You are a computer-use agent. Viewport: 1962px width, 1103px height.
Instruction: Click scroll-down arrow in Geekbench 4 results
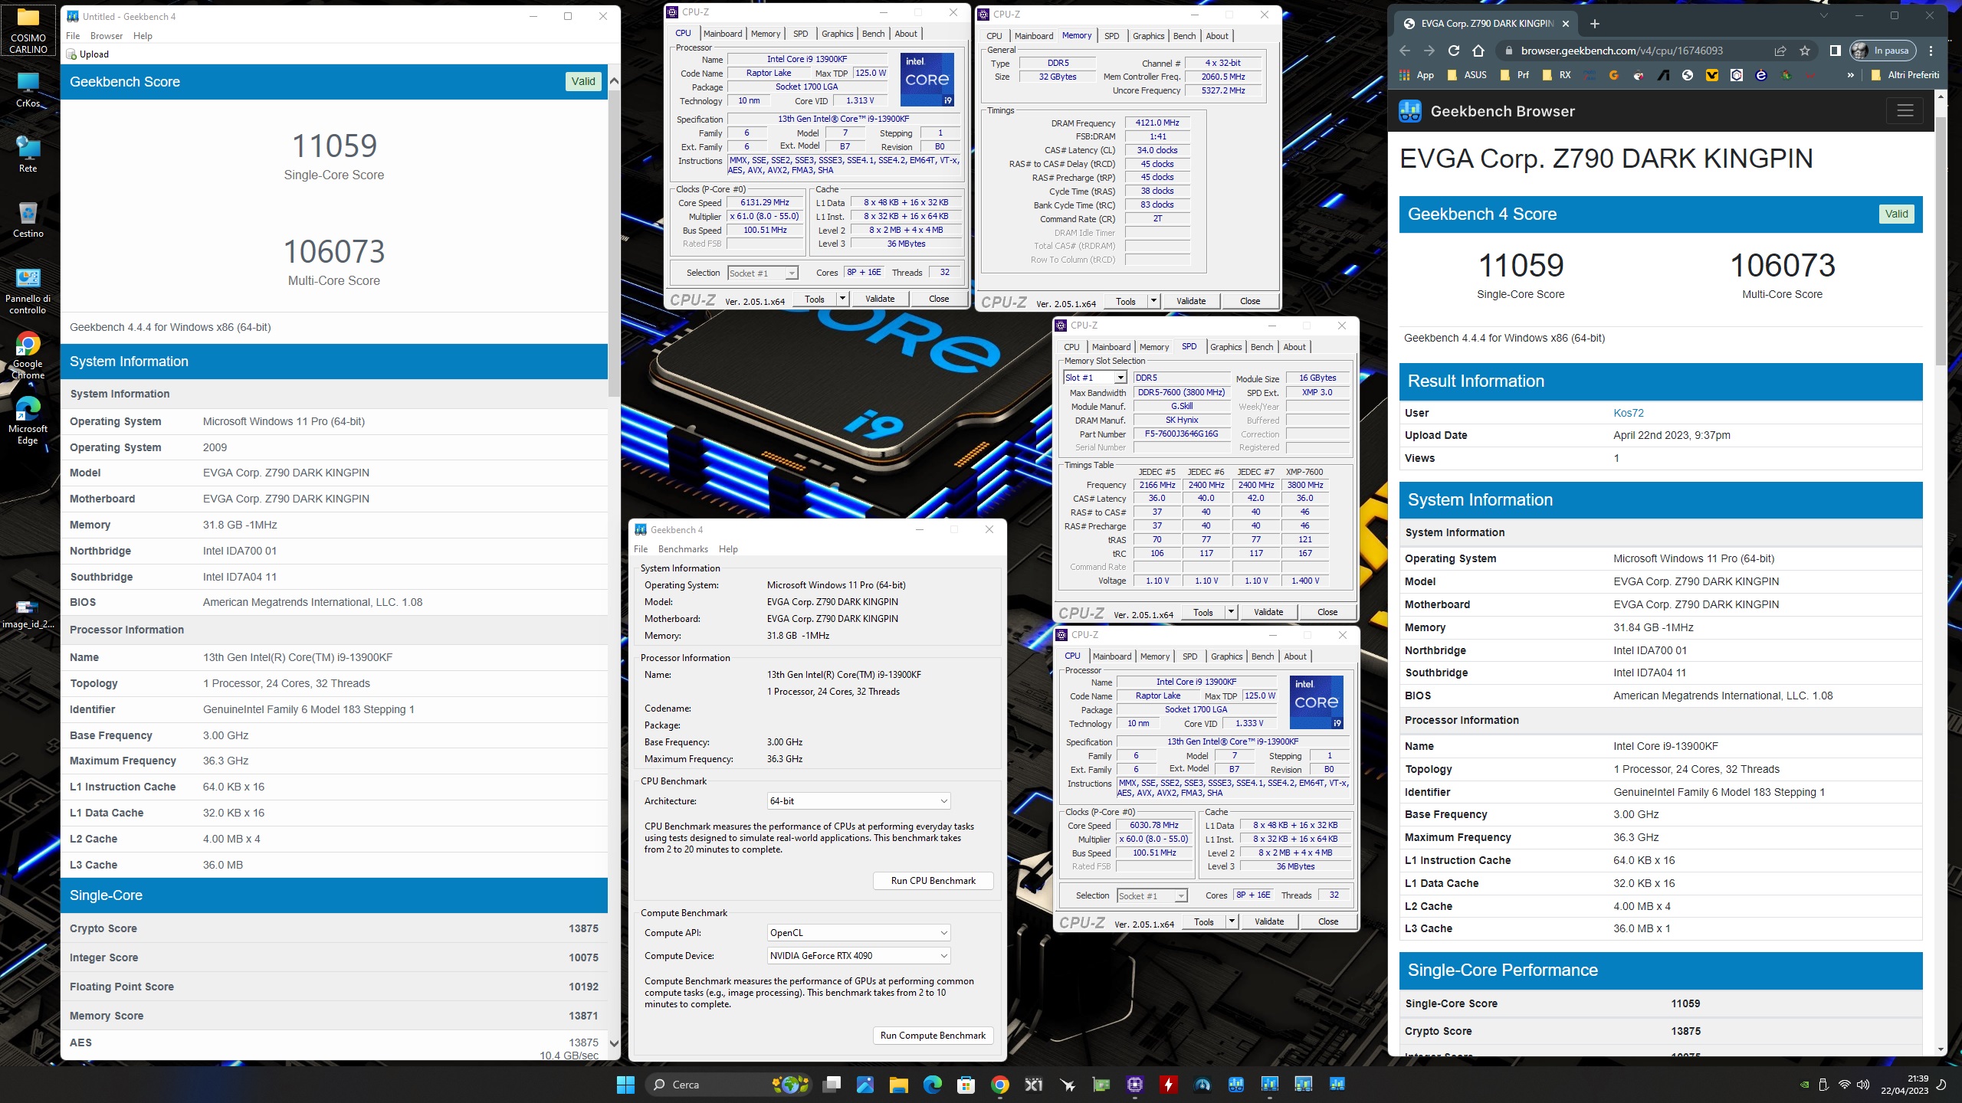613,1042
